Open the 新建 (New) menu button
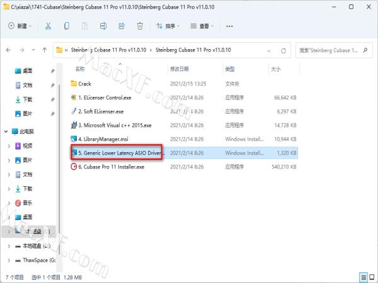The height and width of the screenshot is (283, 378). (20, 26)
